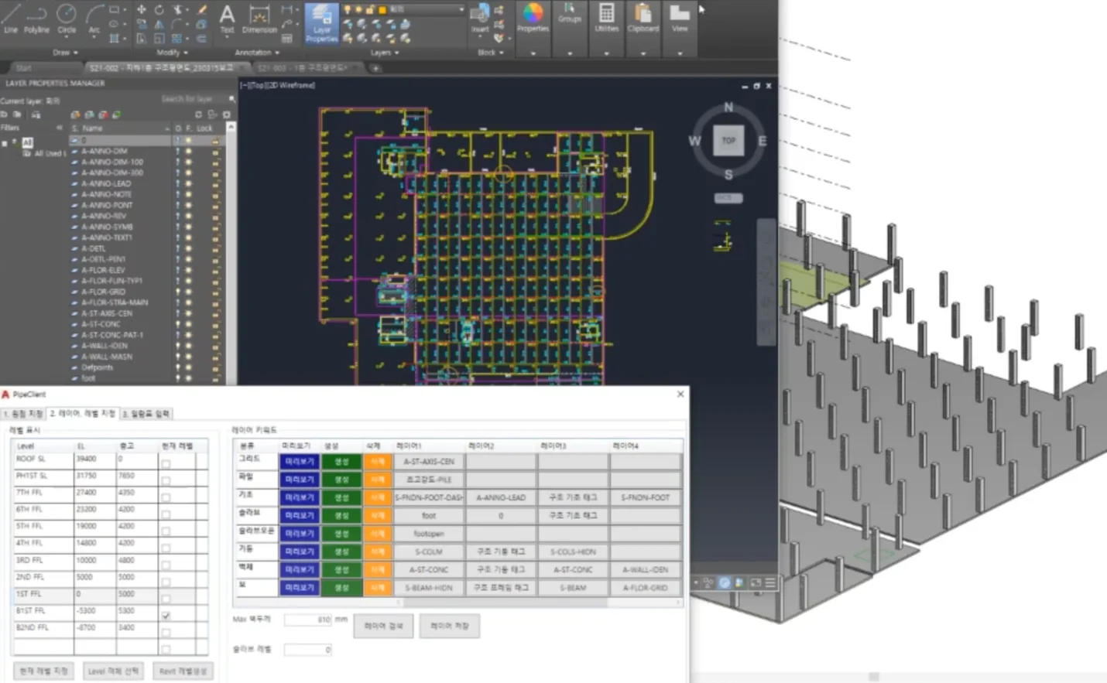
Task: Open the Layer Properties button
Action: click(321, 22)
